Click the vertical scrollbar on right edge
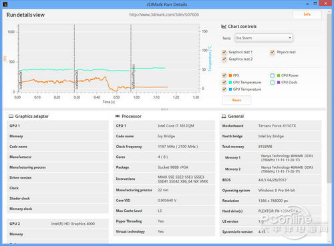 point(329,99)
